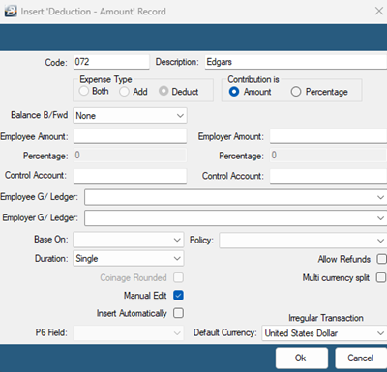Screen dimensions: 387x372
Task: Click the Employer Amount input field
Action: click(x=328, y=136)
